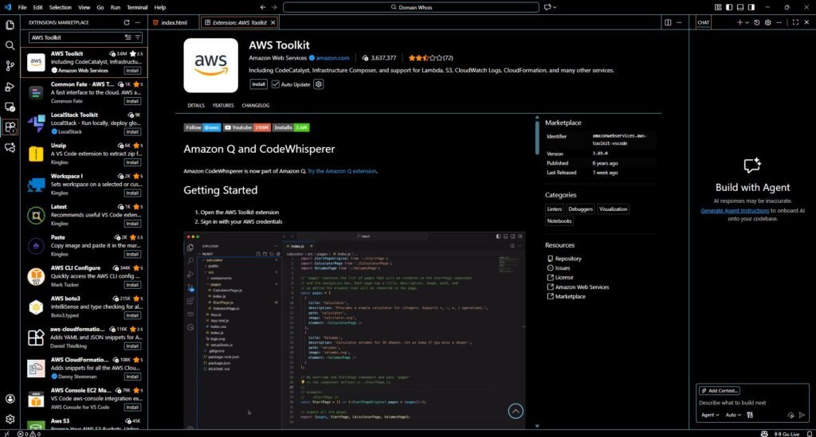Install the AWS boto3 extension
Viewport: 816px width, 437px height.
pyautogui.click(x=132, y=315)
